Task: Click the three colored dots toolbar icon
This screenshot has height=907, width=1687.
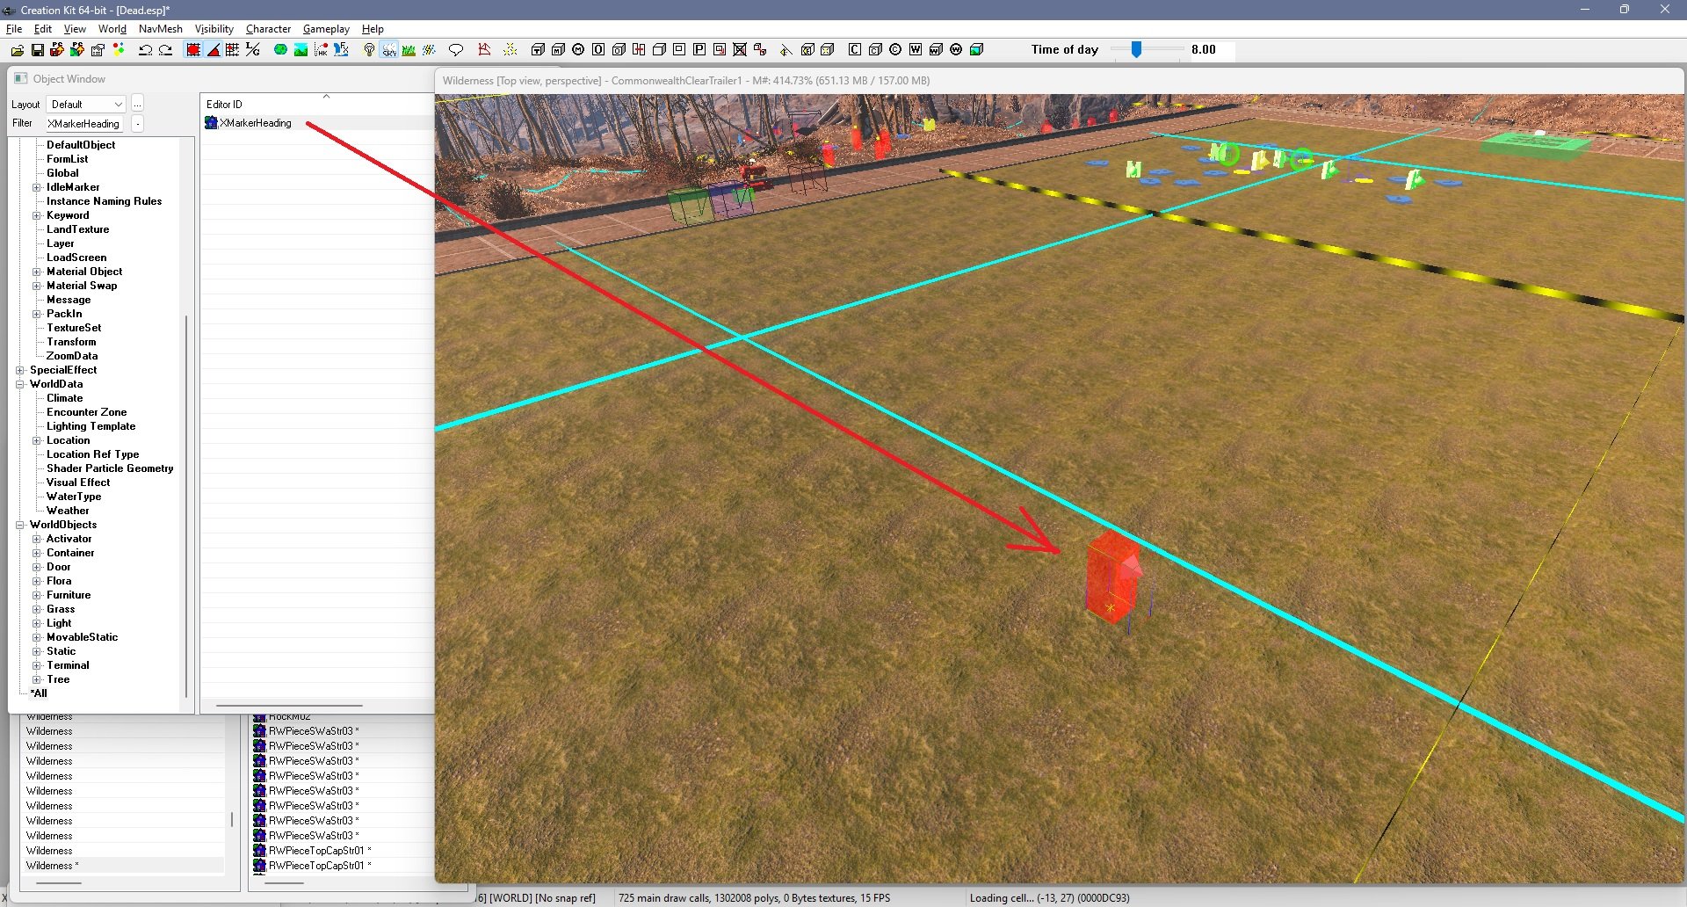Action: (118, 50)
